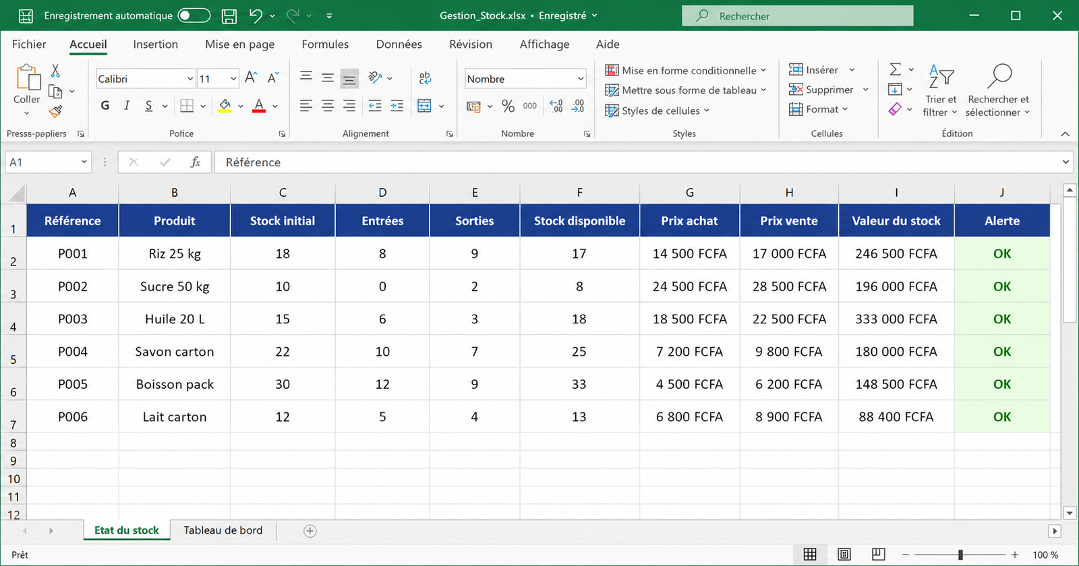The width and height of the screenshot is (1079, 566).
Task: Undo the last action
Action: [x=256, y=15]
